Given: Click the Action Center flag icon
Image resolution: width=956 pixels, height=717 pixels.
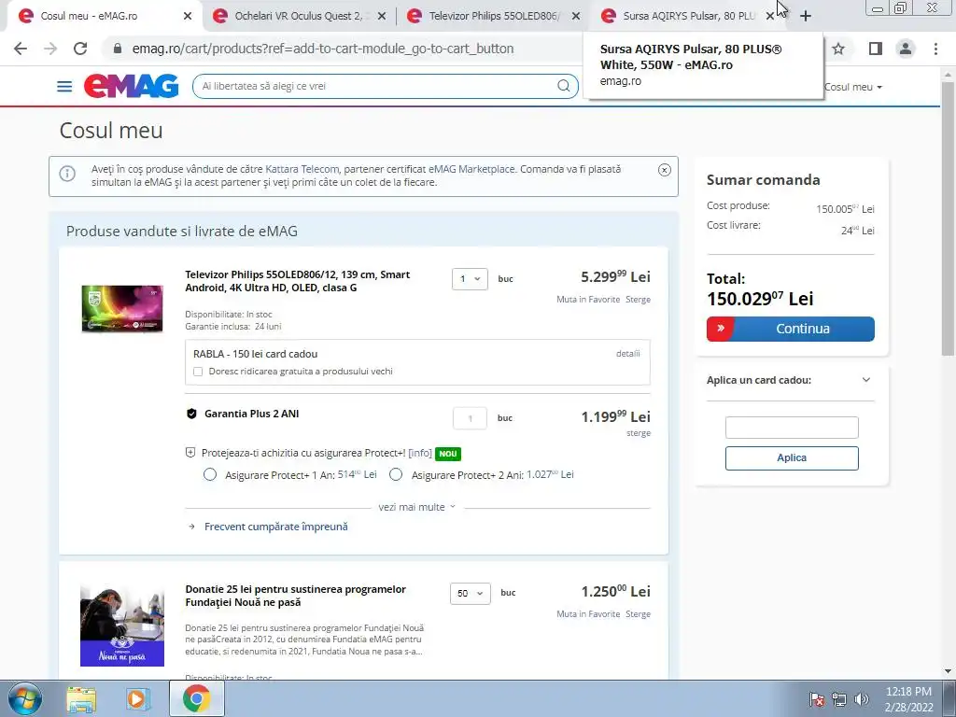Looking at the screenshot, I should (x=817, y=699).
